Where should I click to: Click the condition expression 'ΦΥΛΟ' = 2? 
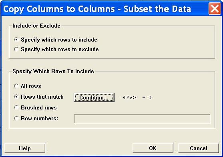[136, 97]
